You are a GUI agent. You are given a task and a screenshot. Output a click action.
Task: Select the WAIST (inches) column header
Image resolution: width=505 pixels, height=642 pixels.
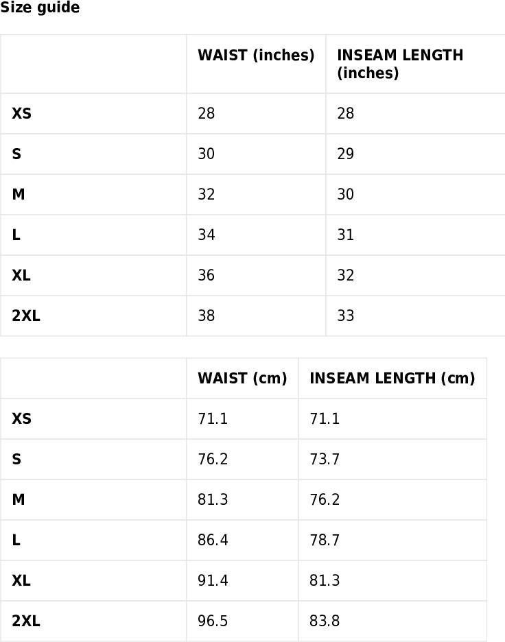(x=256, y=56)
